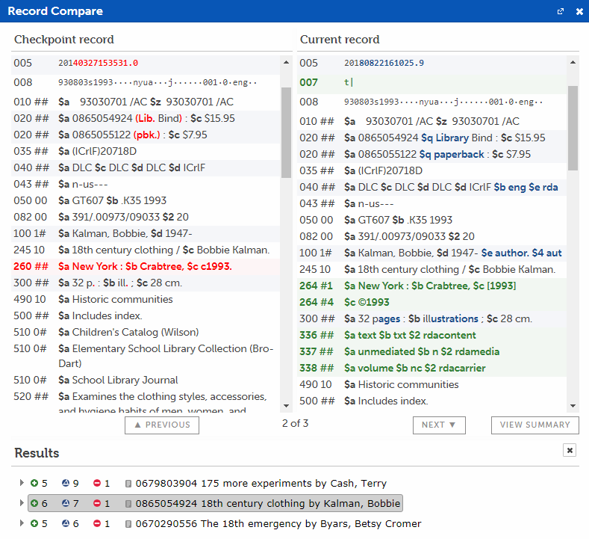Click blue changed-fields icon for 175 more experiments

click(x=66, y=484)
